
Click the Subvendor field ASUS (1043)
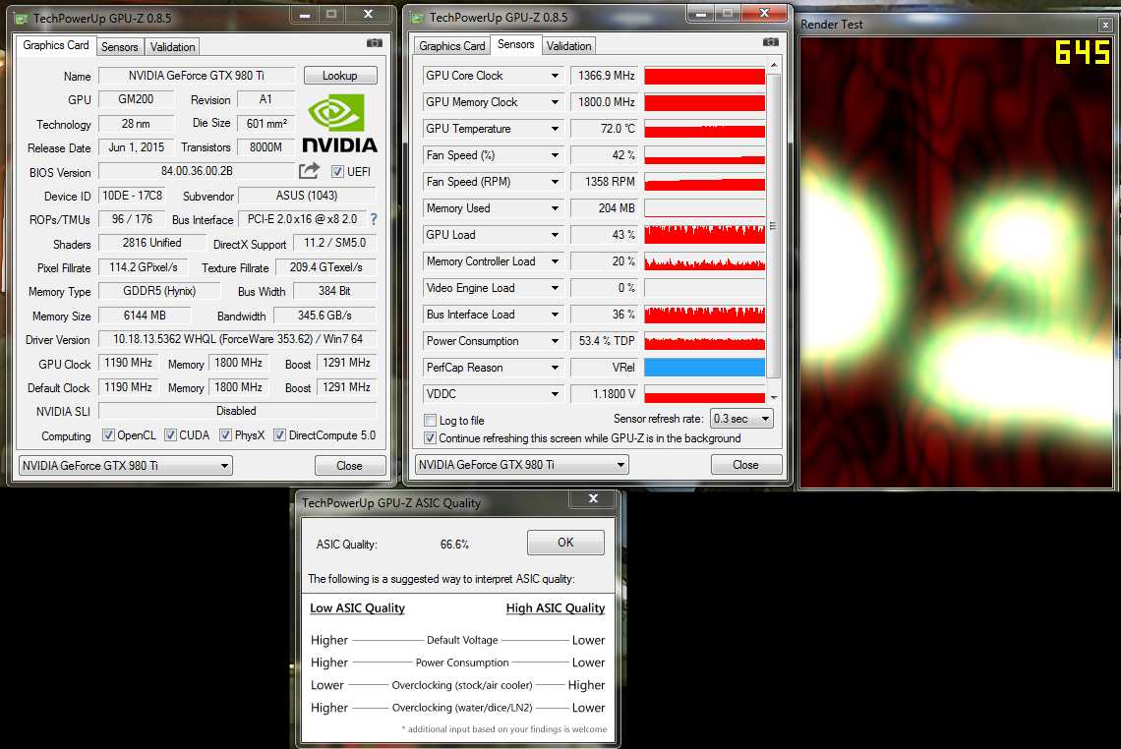[x=307, y=195]
